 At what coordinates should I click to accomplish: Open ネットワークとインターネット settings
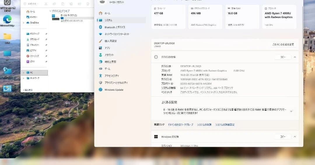[121, 34]
